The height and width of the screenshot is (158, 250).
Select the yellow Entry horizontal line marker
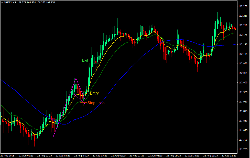point(84,92)
